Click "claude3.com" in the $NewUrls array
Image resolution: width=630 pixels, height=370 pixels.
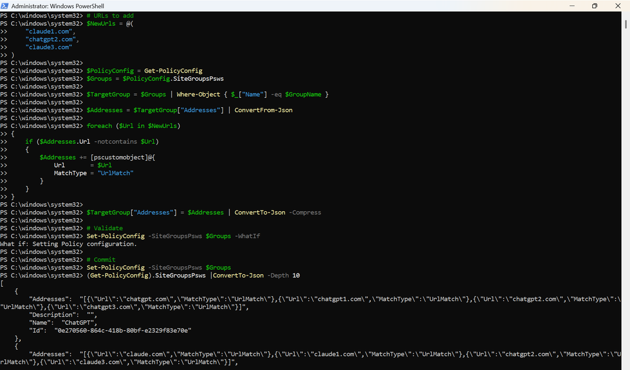(49, 47)
